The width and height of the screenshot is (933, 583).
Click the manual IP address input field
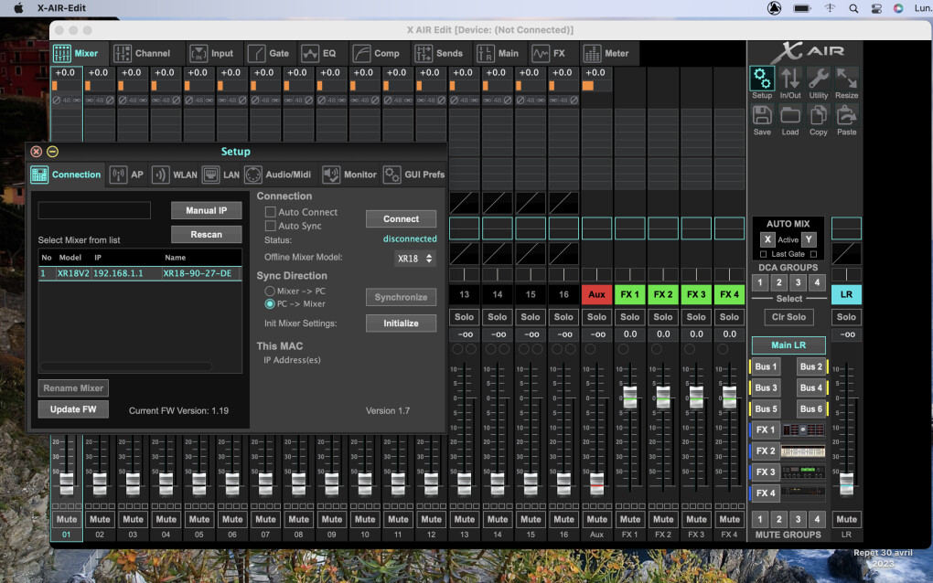[94, 210]
